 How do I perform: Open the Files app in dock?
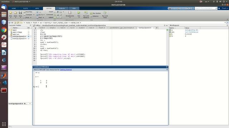pyautogui.click(x=4, y=15)
